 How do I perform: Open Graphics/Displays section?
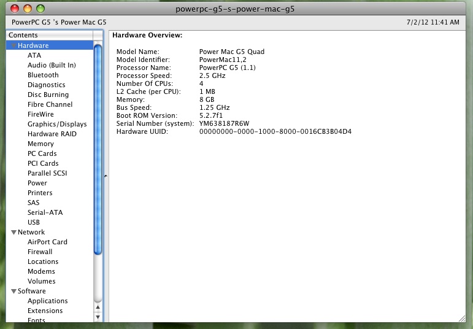click(57, 124)
